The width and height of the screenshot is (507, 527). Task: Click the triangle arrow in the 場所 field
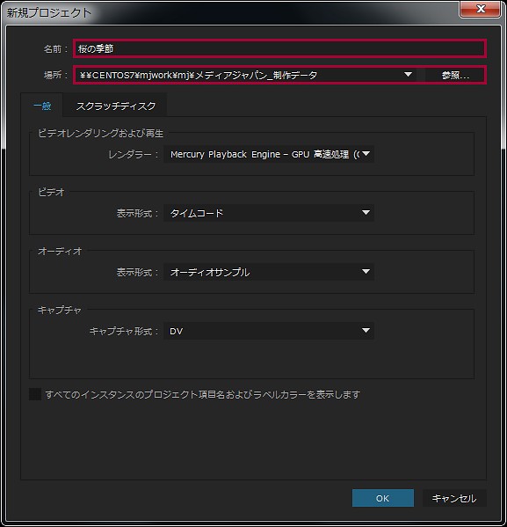(408, 74)
